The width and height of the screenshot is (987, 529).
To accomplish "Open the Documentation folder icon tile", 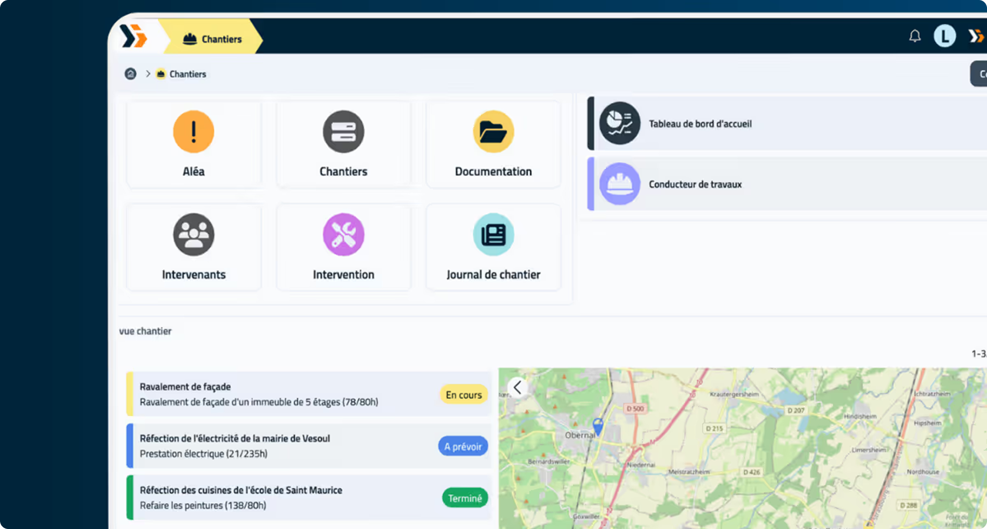I will coord(493,131).
